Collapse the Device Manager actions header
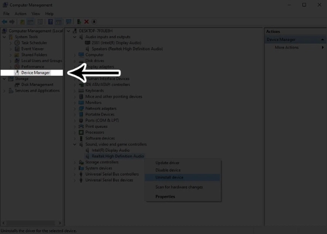 point(323,40)
